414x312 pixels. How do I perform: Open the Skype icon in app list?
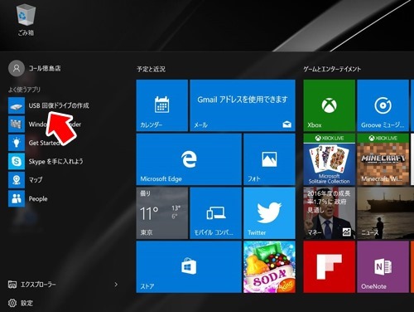click(17, 161)
